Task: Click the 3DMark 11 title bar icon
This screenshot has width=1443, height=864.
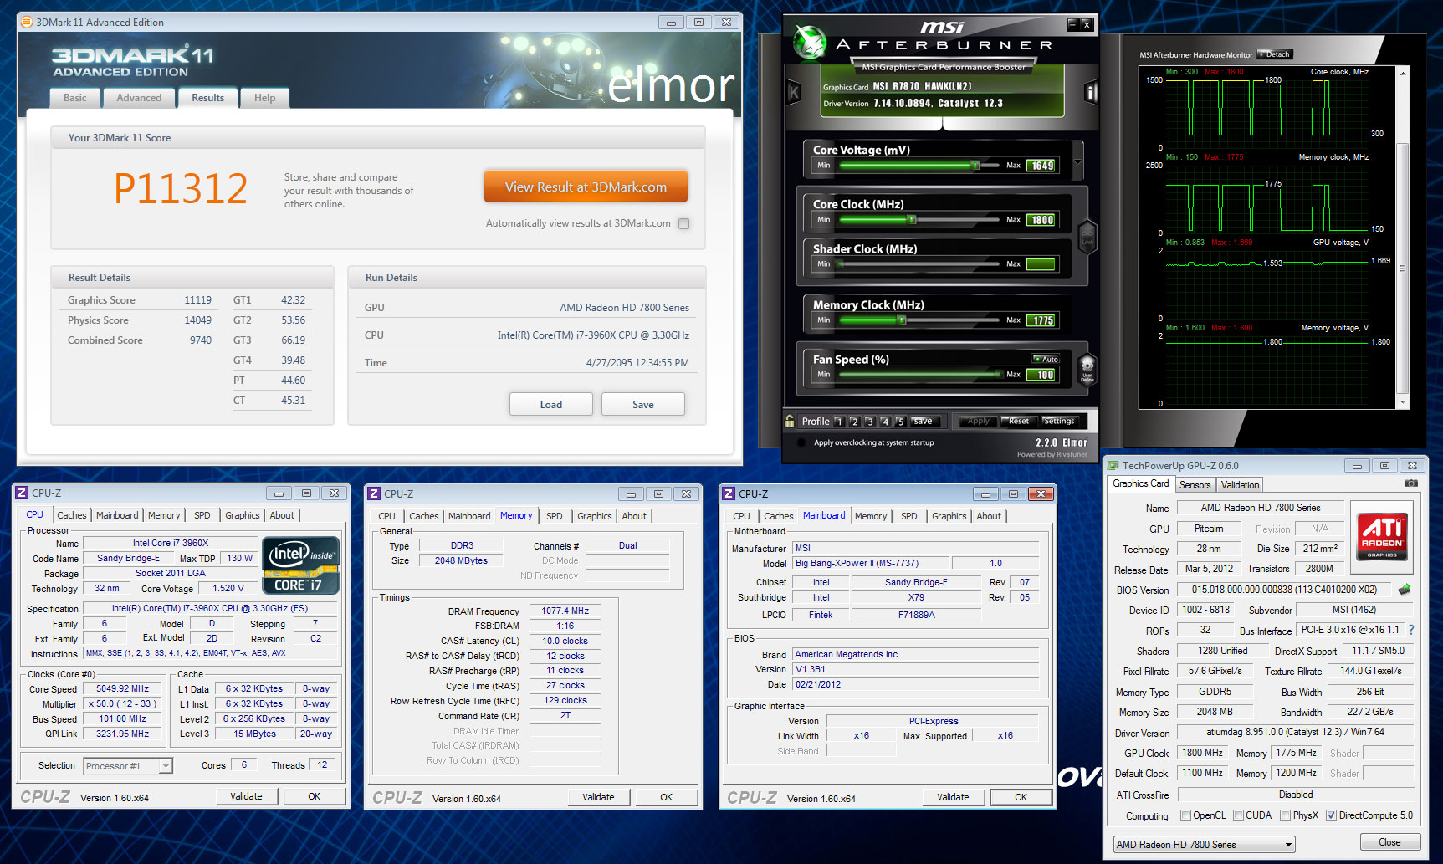Action: coord(27,23)
